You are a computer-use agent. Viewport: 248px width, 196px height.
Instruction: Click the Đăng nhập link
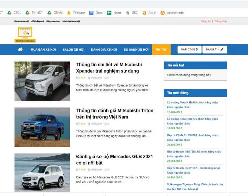pyautogui.click(x=221, y=21)
